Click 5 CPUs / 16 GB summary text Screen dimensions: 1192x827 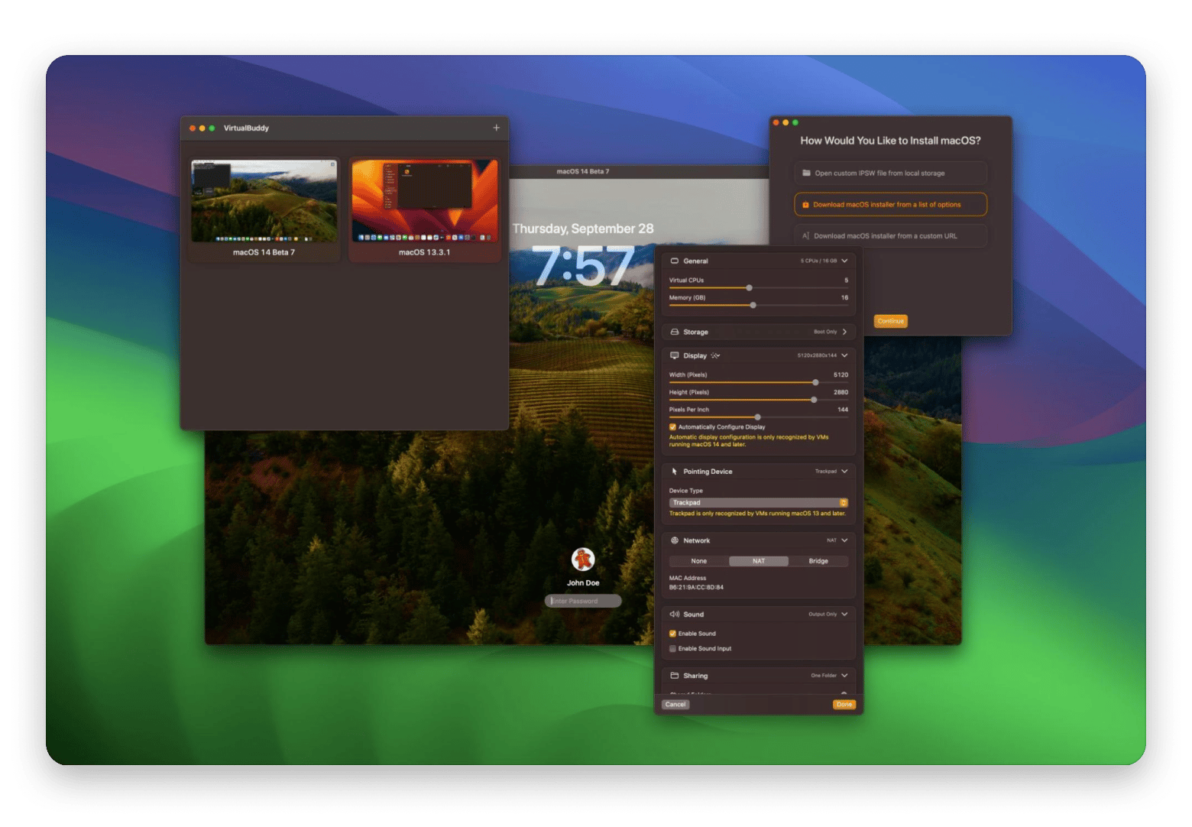click(818, 261)
